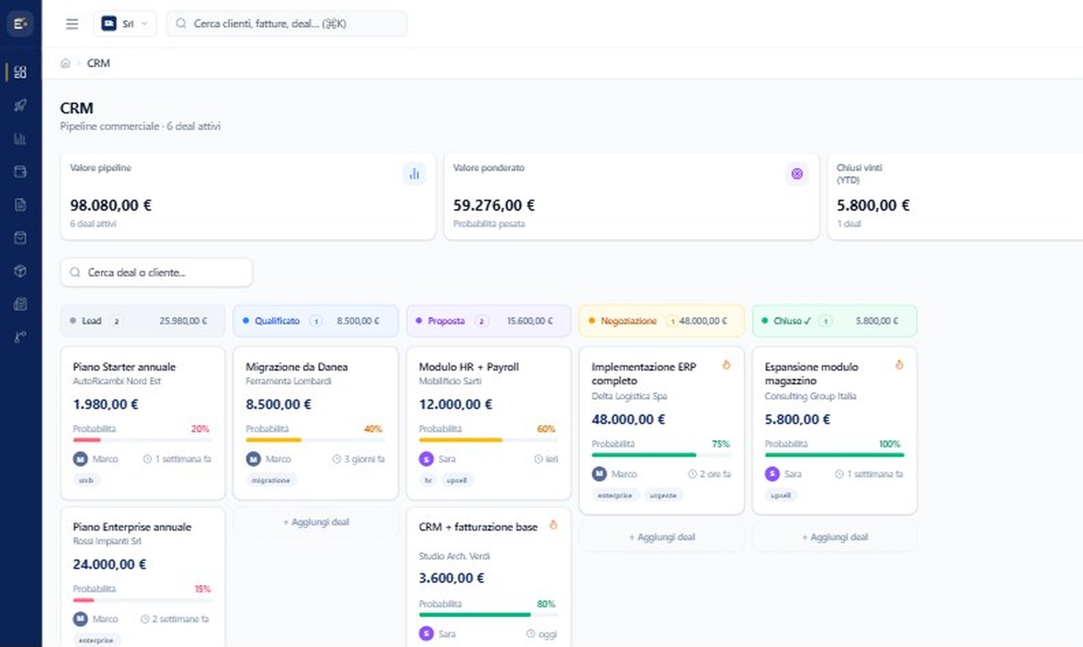
Task: Click Marco avatar on Piano Enterprise annuale
Action: [x=81, y=619]
